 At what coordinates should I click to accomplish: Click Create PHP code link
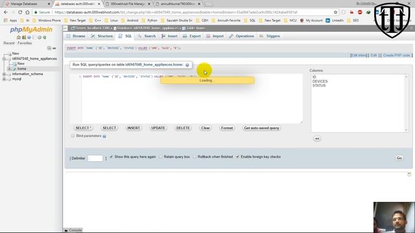click(x=396, y=55)
